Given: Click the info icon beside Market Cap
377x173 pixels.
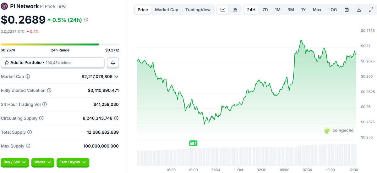Looking at the screenshot, I should coord(28,77).
